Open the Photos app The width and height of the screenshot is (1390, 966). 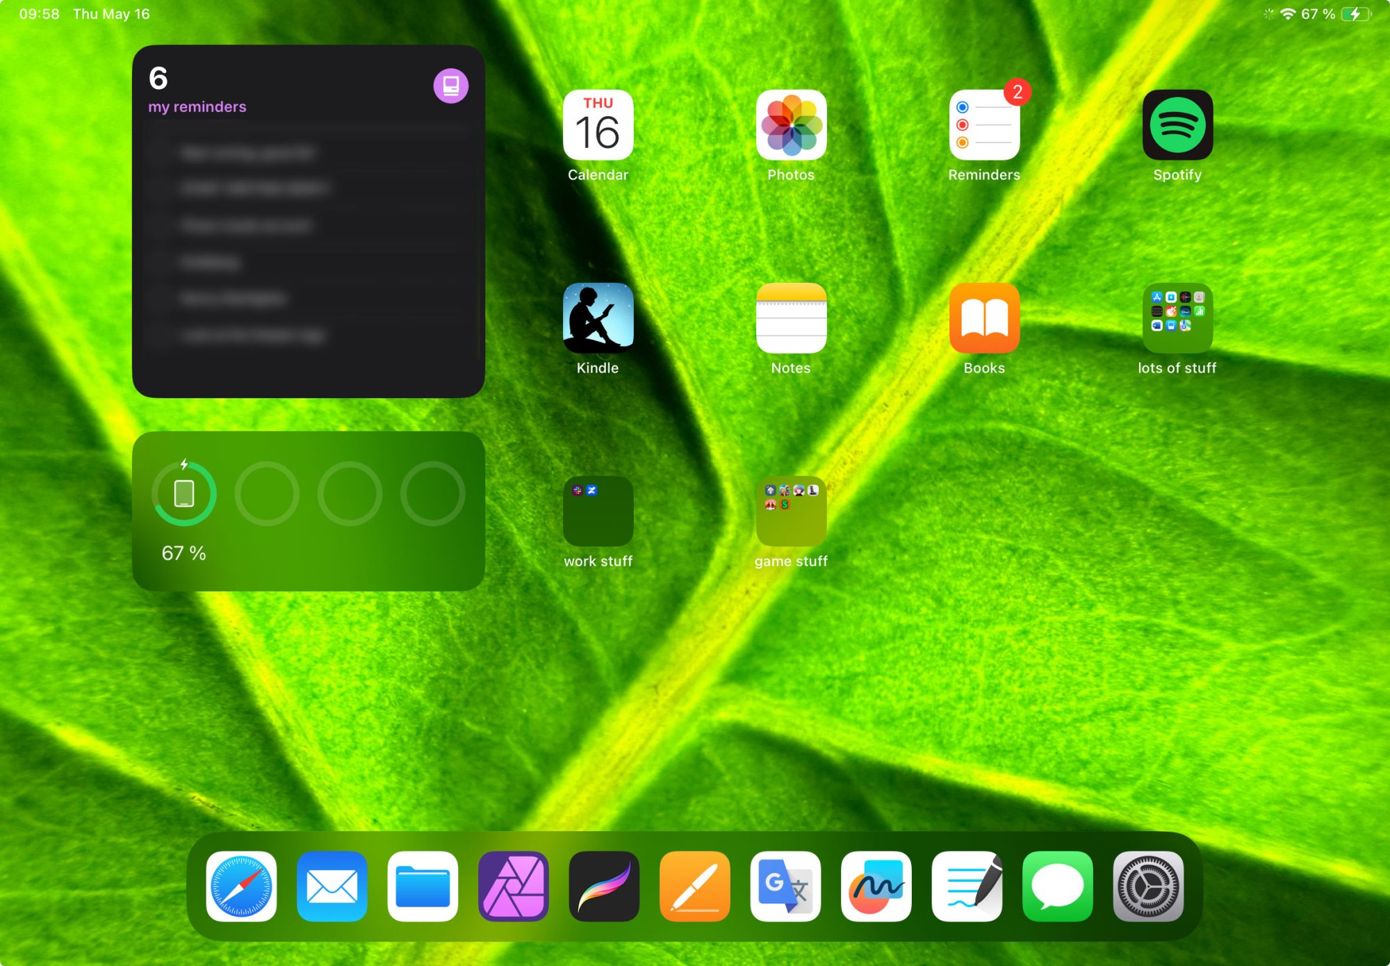(x=791, y=125)
